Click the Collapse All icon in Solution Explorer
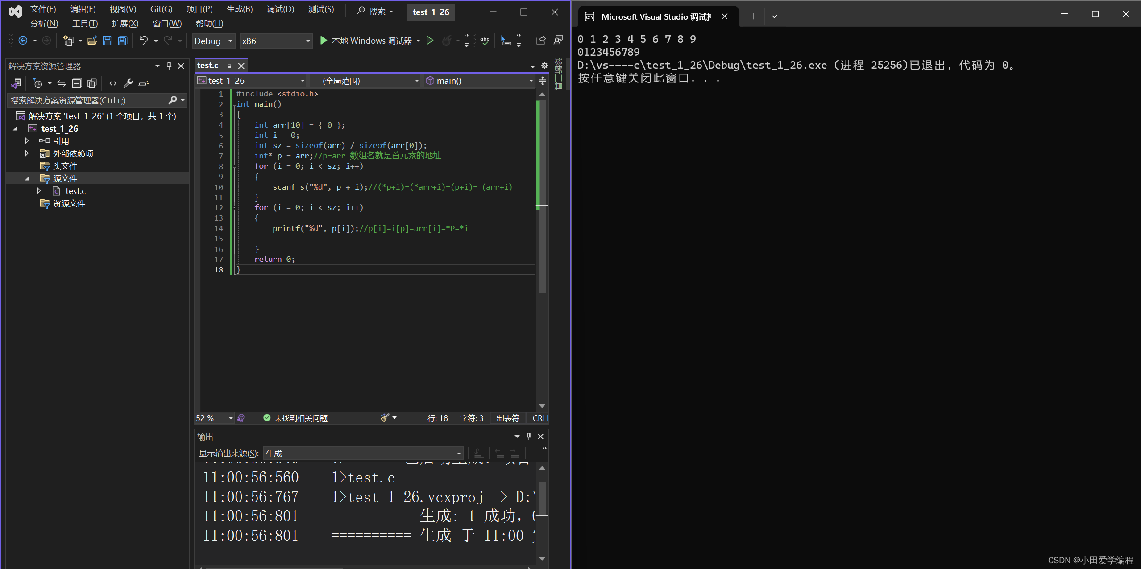1141x569 pixels. coord(77,83)
